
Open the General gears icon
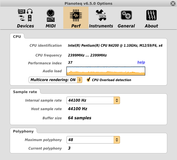[126, 15]
